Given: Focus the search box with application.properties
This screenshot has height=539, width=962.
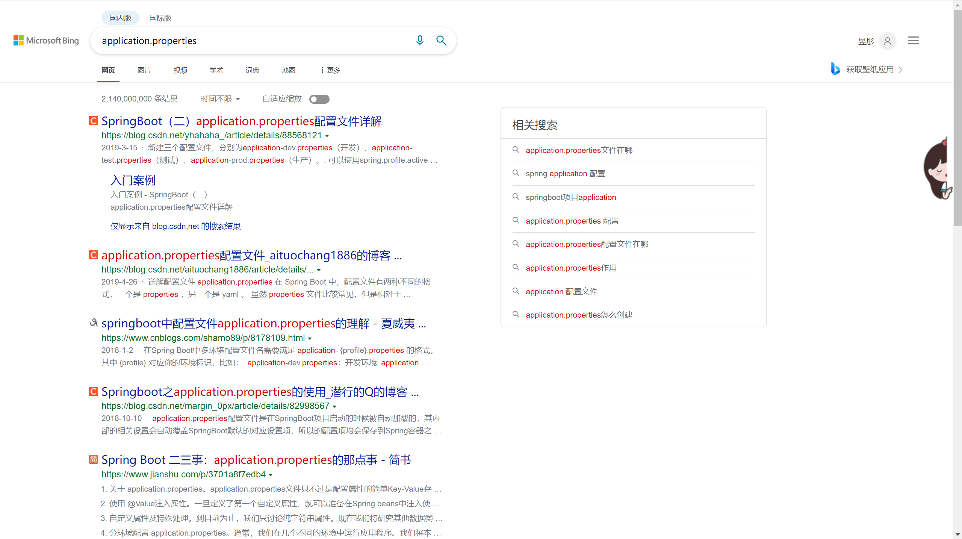Looking at the screenshot, I should coord(252,41).
